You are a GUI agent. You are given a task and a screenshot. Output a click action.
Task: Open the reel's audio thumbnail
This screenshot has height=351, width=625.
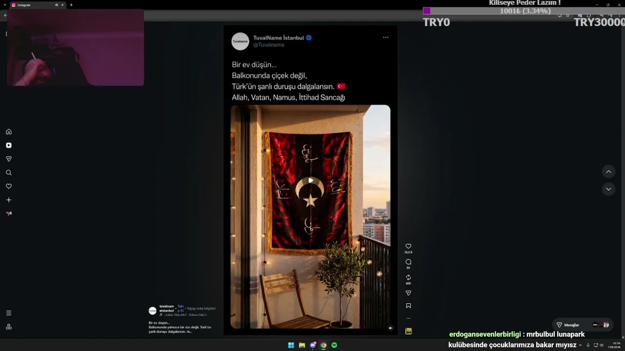pos(408,331)
